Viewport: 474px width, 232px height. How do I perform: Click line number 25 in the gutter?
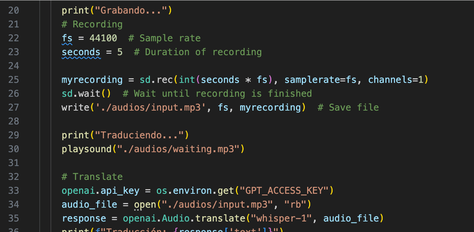14,79
